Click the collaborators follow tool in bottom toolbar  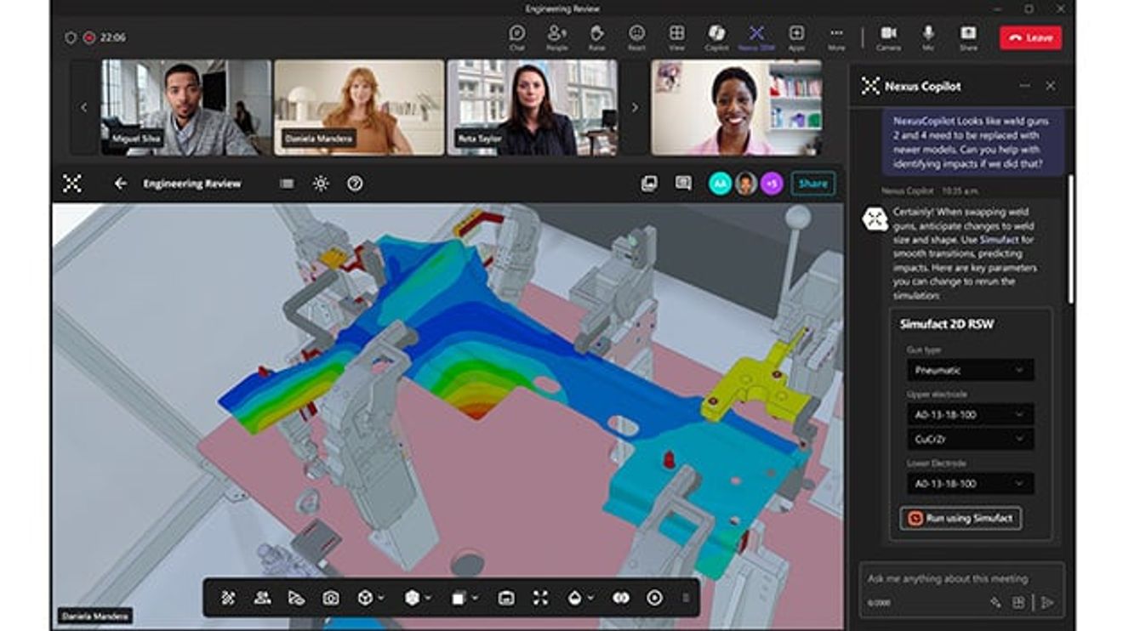(x=262, y=598)
